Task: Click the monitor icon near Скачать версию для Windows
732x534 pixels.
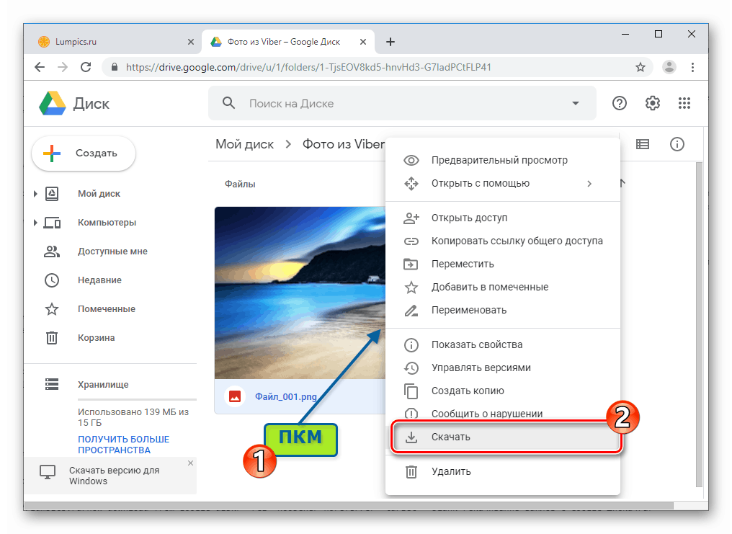Action: [48, 473]
